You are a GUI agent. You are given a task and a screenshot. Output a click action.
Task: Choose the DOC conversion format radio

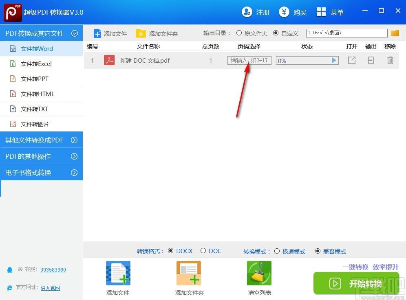(x=203, y=251)
